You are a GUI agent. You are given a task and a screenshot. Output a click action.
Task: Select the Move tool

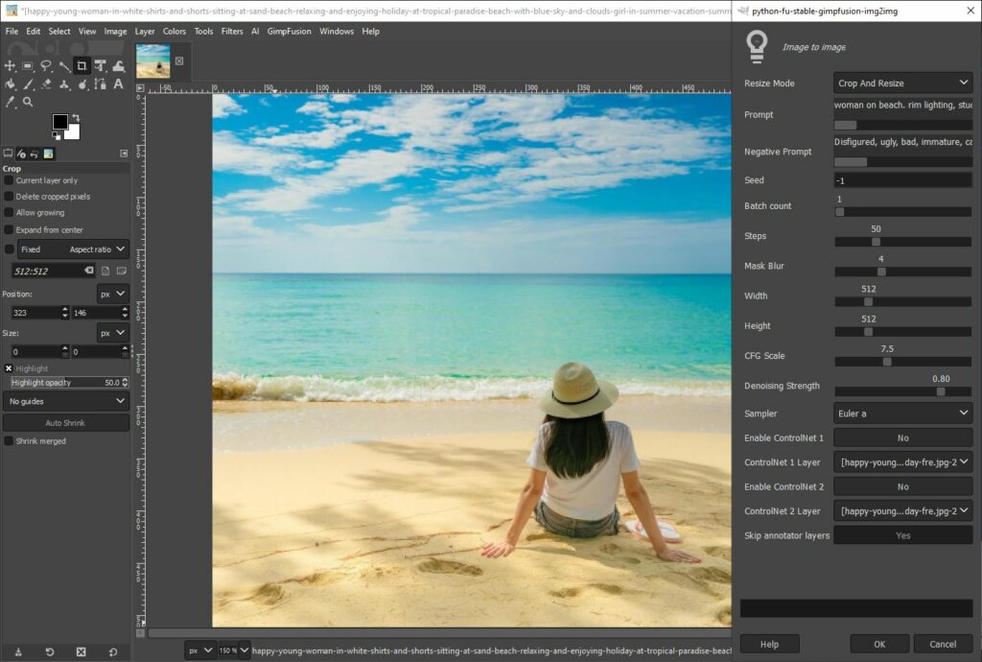tap(10, 66)
